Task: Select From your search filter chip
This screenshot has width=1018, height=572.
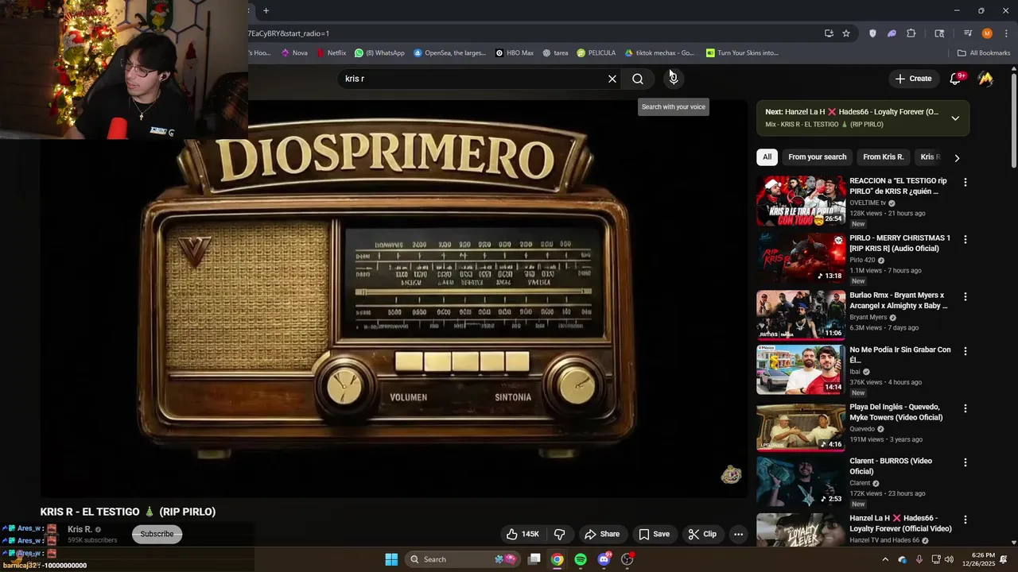Action: point(817,157)
